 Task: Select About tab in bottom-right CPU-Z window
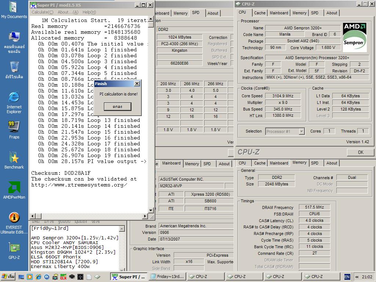coord(332,163)
